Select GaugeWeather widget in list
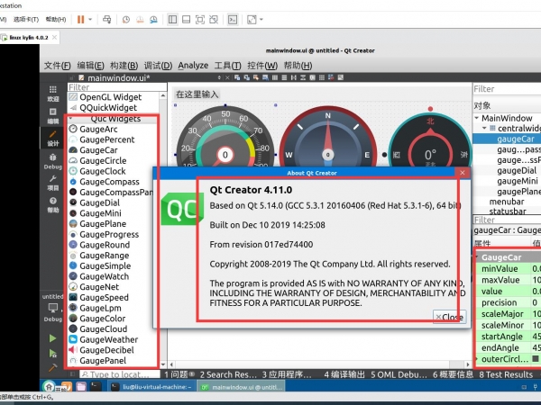This screenshot has width=541, height=405. 108,340
